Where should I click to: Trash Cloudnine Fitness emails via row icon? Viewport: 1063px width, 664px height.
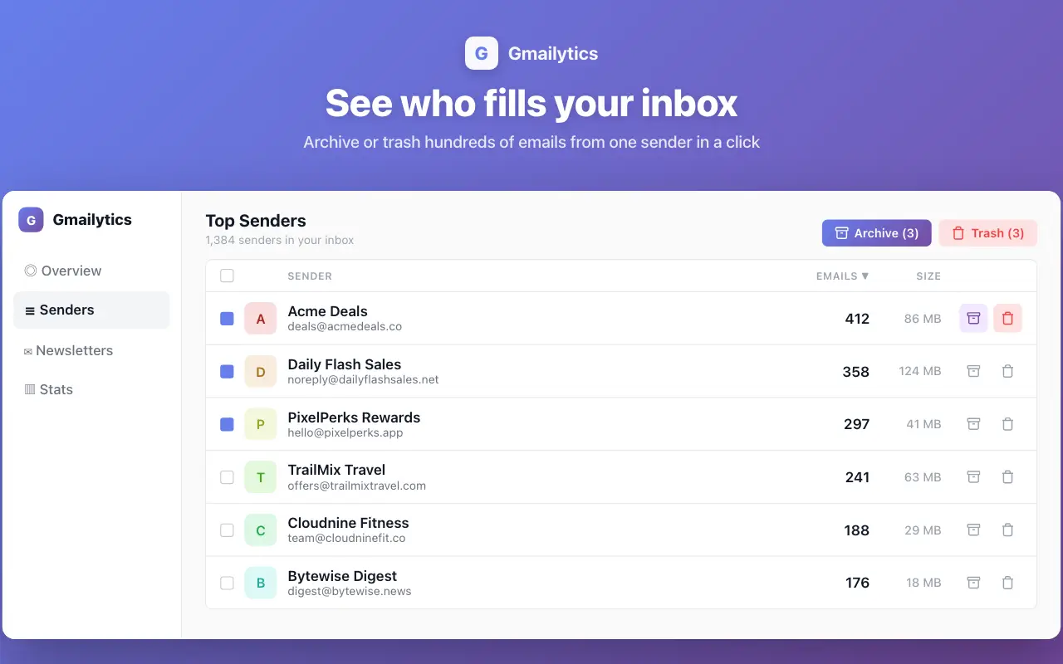[1007, 530]
